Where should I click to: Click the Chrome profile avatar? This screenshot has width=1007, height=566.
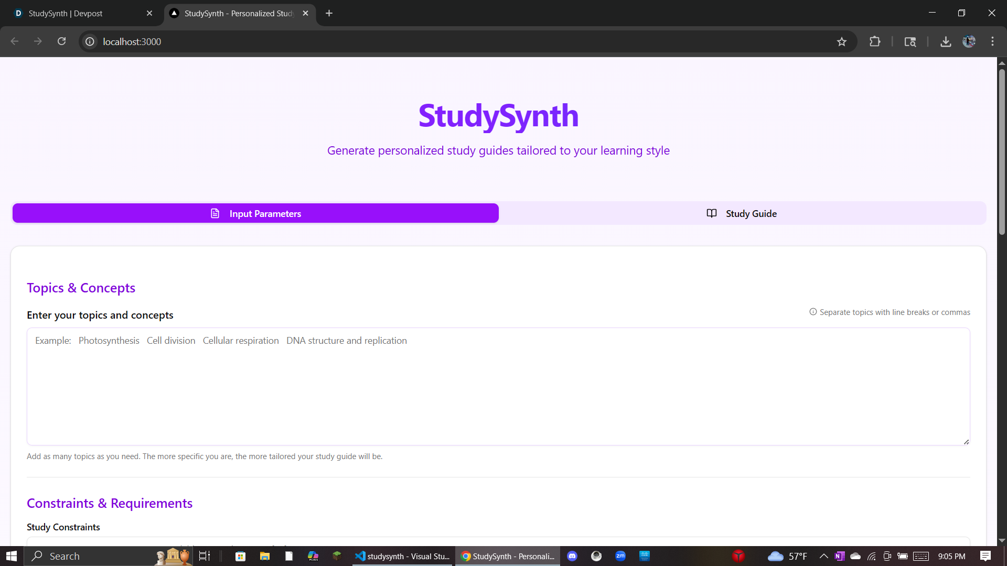[969, 42]
